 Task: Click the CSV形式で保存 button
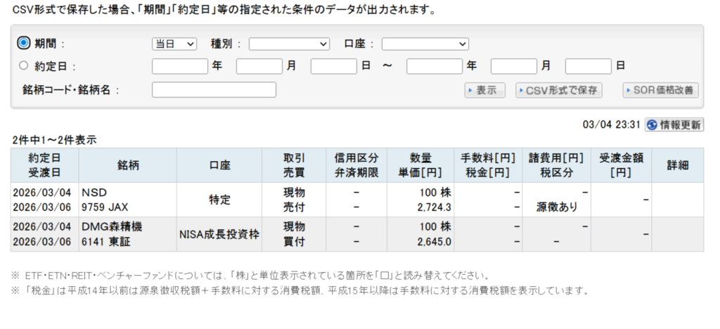click(559, 90)
